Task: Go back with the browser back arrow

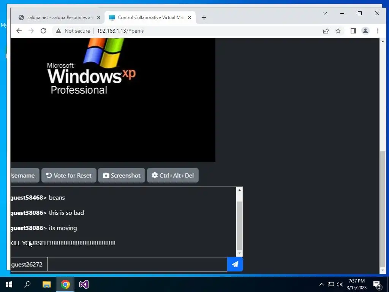Action: coord(19,31)
